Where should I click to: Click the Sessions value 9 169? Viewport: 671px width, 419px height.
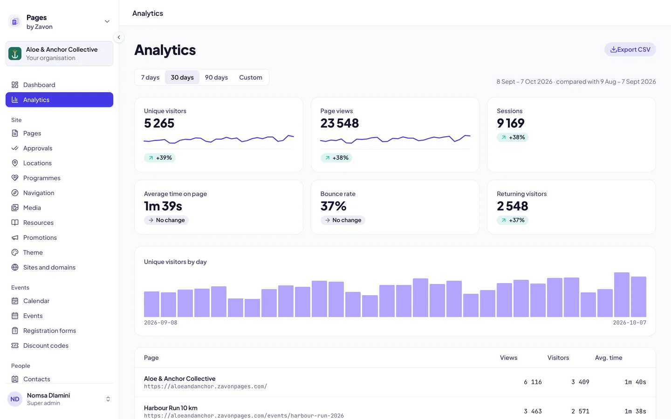click(511, 123)
